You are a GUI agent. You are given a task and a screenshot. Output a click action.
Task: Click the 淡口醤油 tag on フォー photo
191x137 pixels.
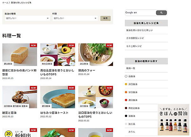84,64
